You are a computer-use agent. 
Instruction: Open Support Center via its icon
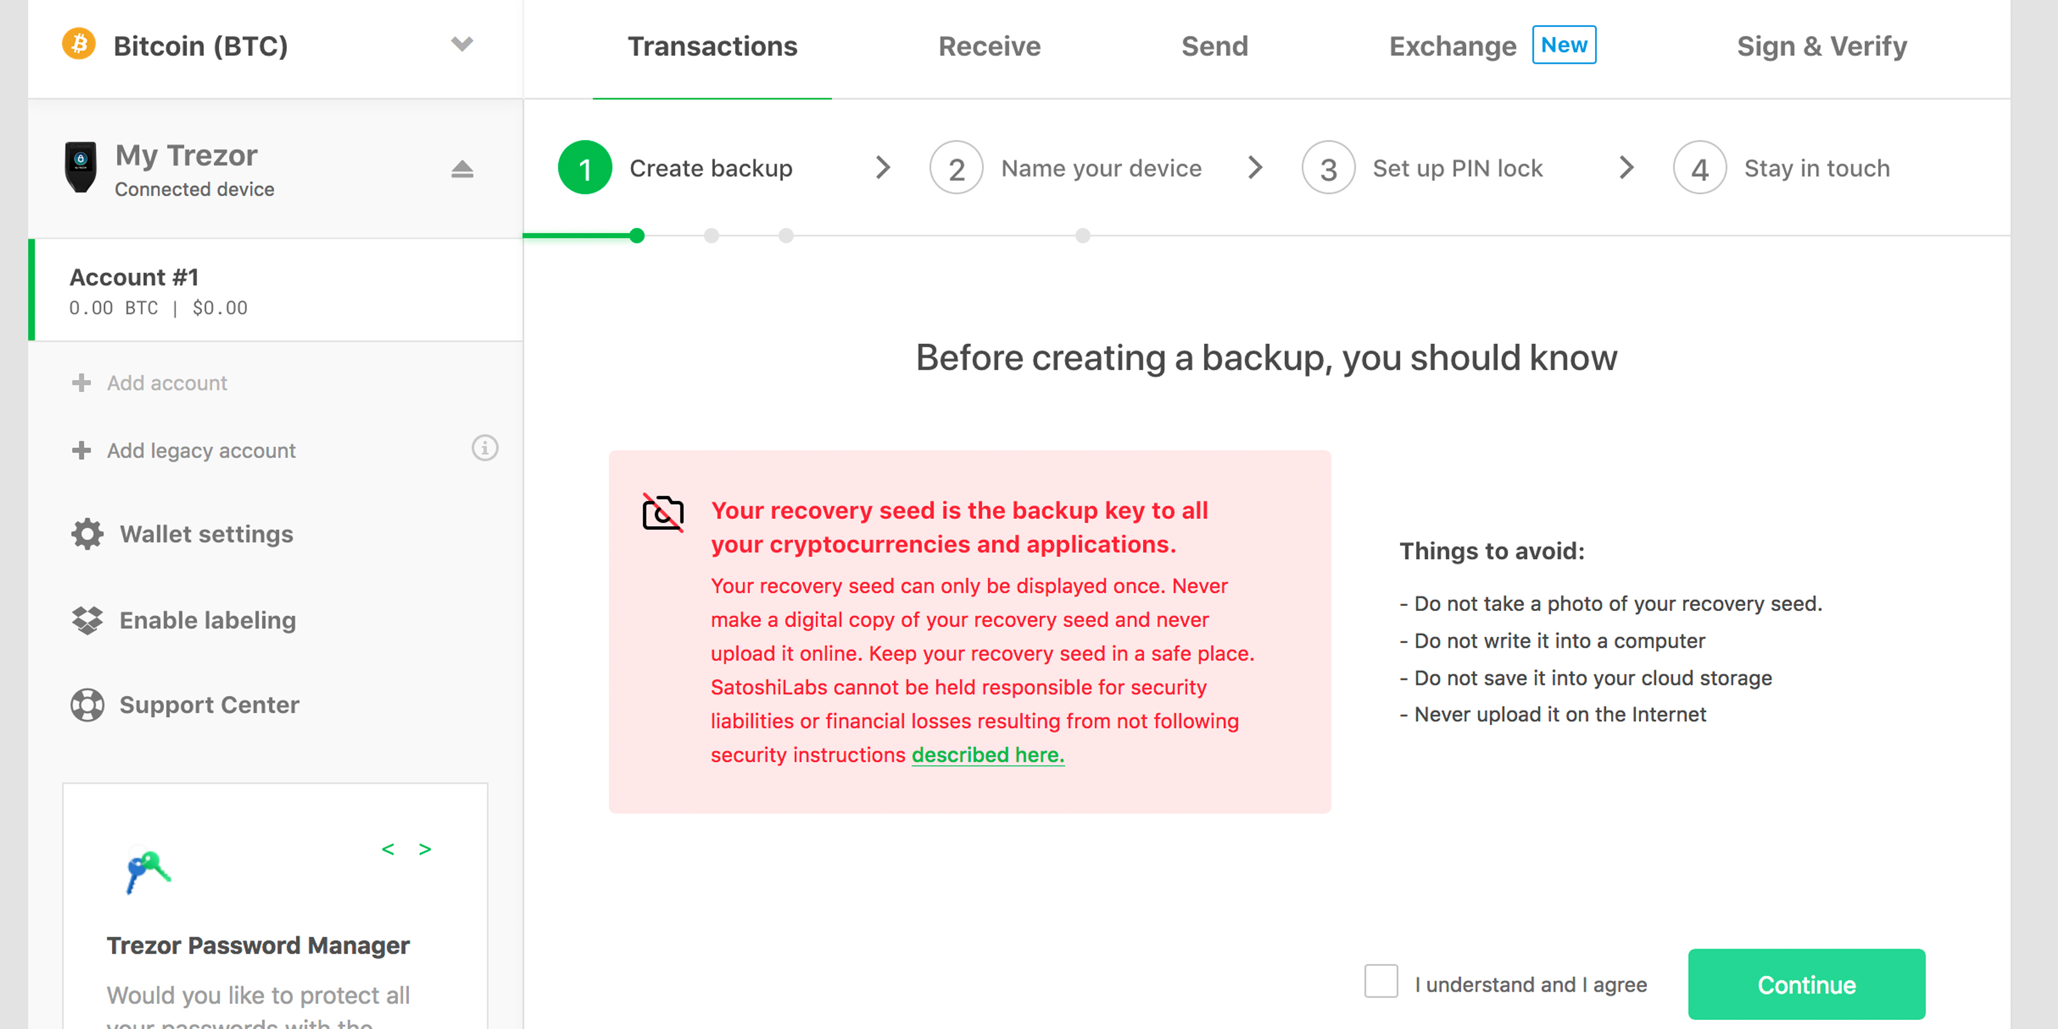pos(86,705)
